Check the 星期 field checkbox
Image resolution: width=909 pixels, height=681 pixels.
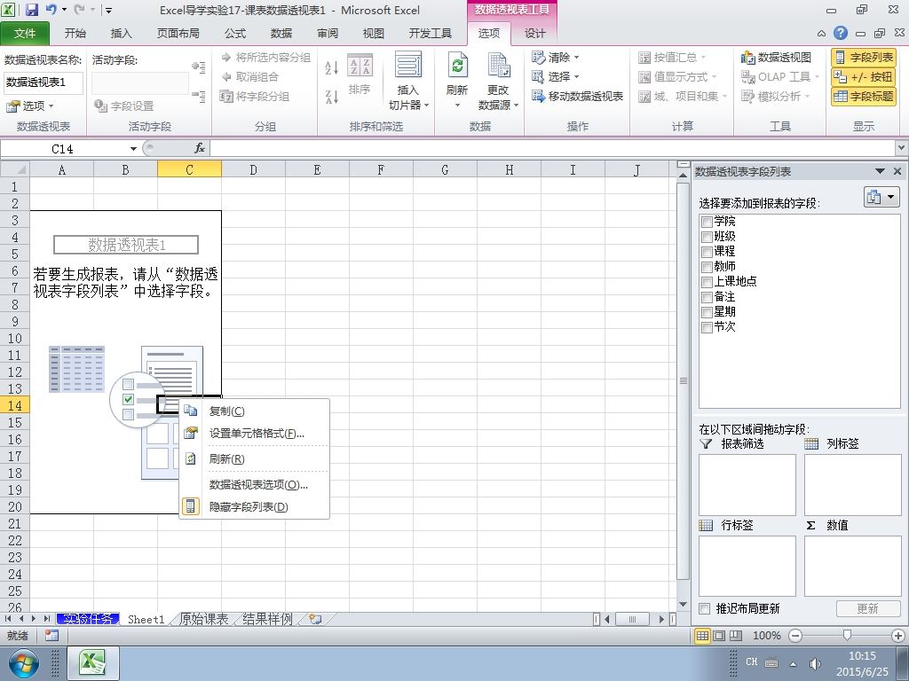[x=707, y=312]
